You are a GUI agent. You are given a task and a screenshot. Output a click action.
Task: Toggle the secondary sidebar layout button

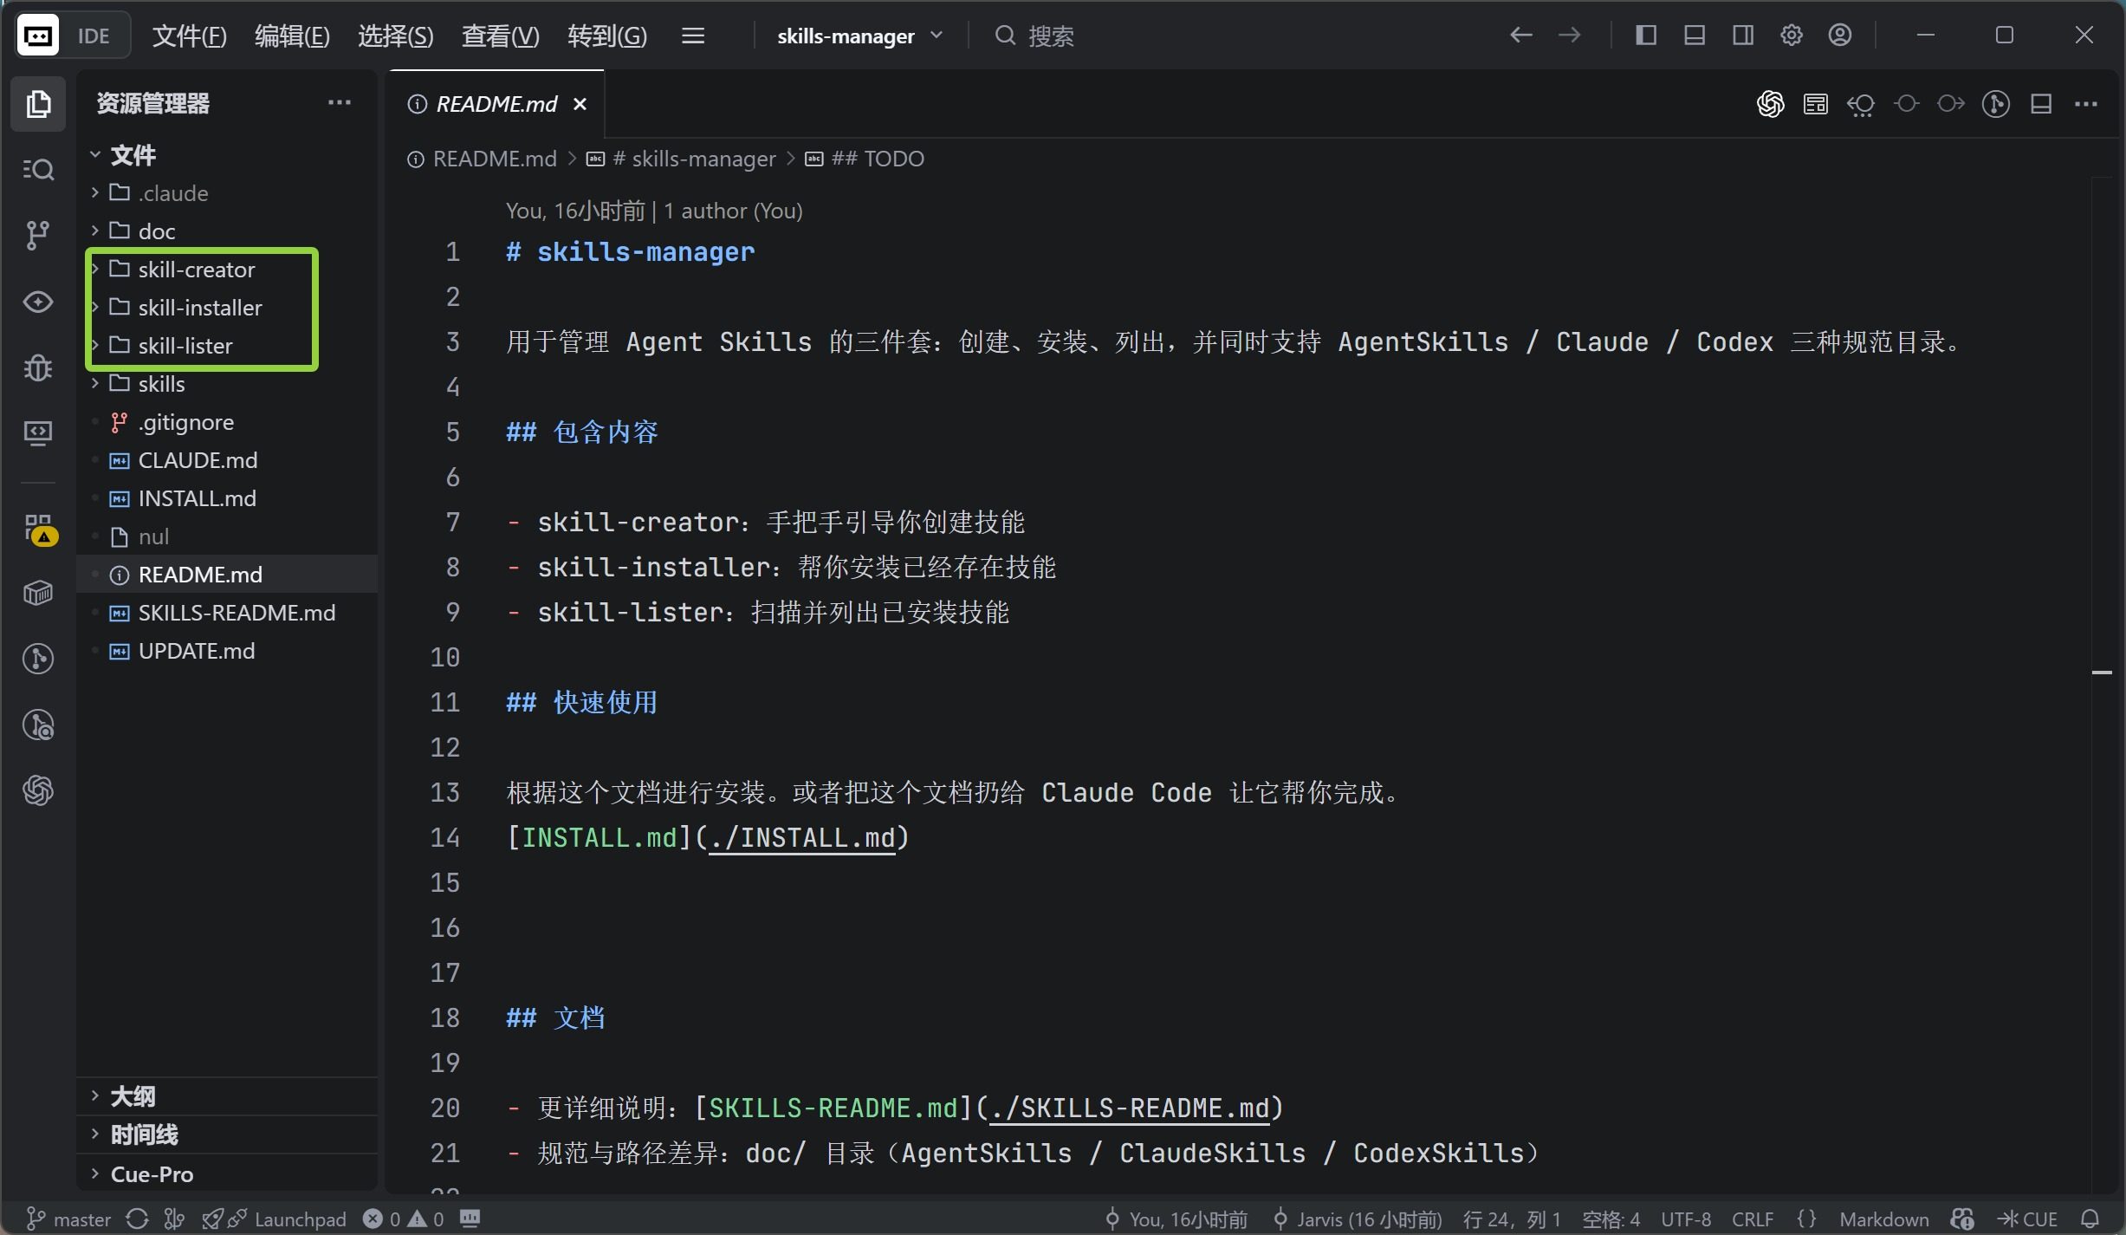[1742, 36]
